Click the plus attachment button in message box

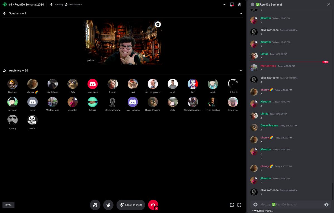coord(255,205)
